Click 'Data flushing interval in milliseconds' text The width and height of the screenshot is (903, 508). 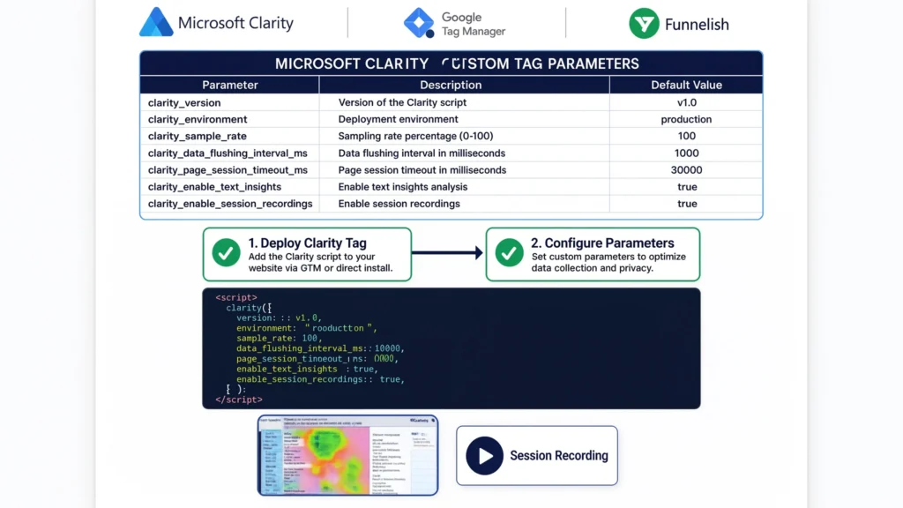[422, 153]
